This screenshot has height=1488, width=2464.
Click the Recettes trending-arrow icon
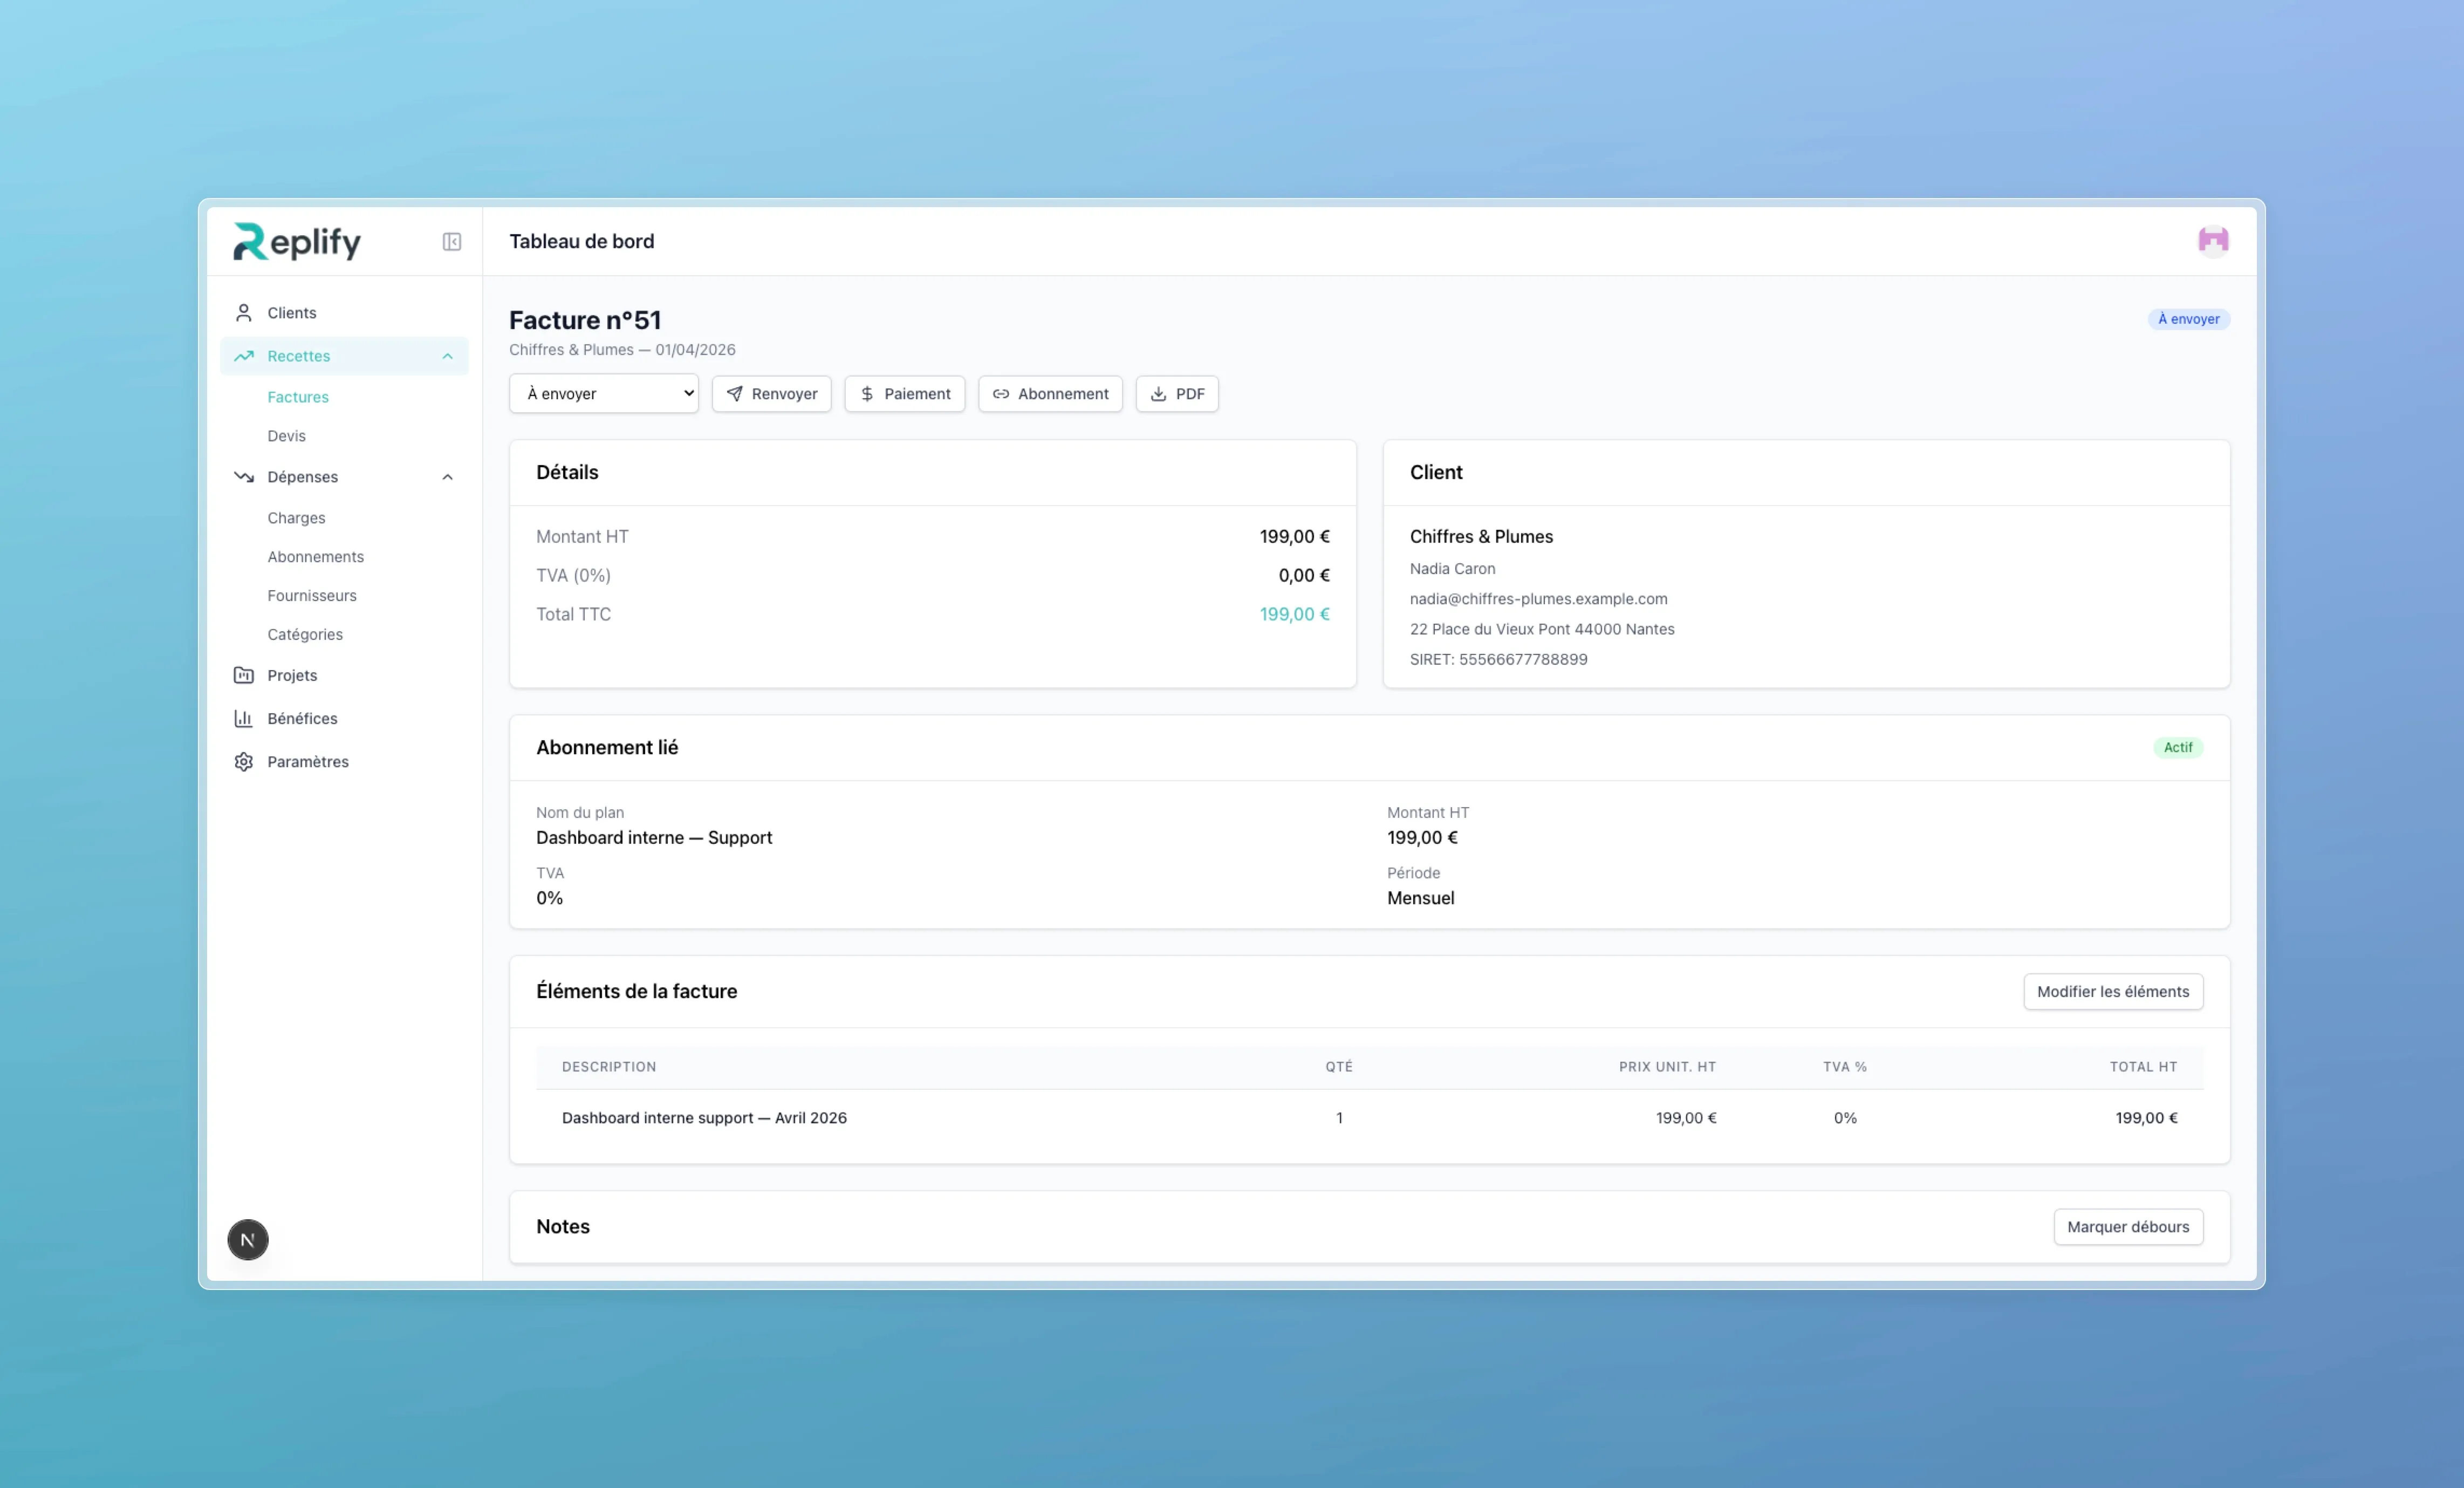point(243,356)
